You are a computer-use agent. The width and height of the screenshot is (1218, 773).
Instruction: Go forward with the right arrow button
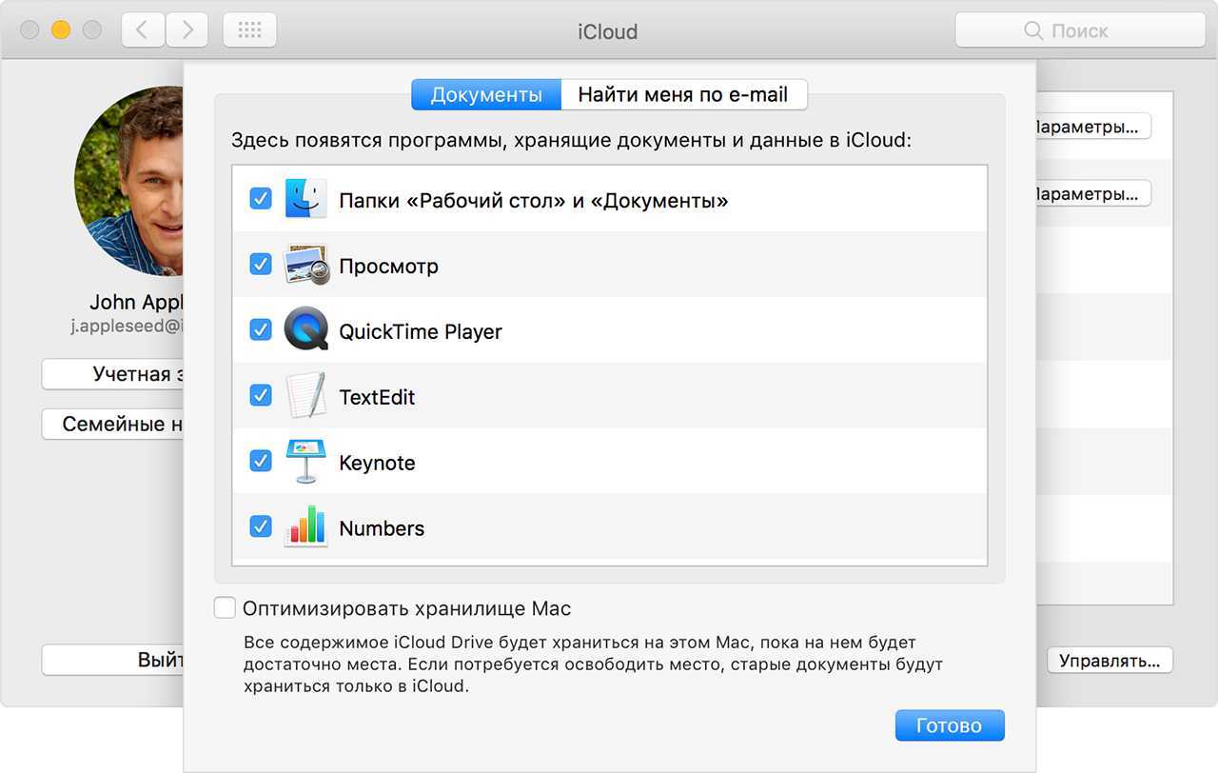point(187,30)
